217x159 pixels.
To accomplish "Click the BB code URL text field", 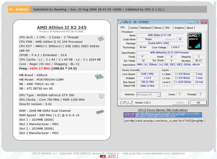I will 164,121.
